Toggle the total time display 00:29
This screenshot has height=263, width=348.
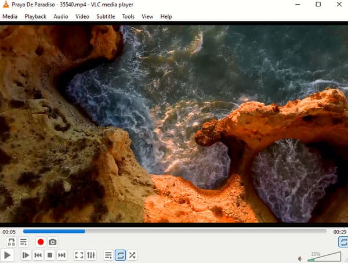339,232
